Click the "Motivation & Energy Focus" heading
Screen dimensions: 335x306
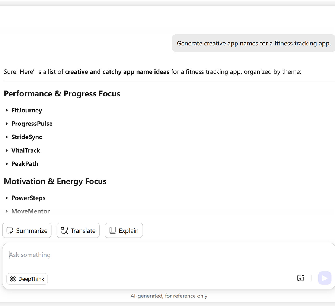[55, 181]
